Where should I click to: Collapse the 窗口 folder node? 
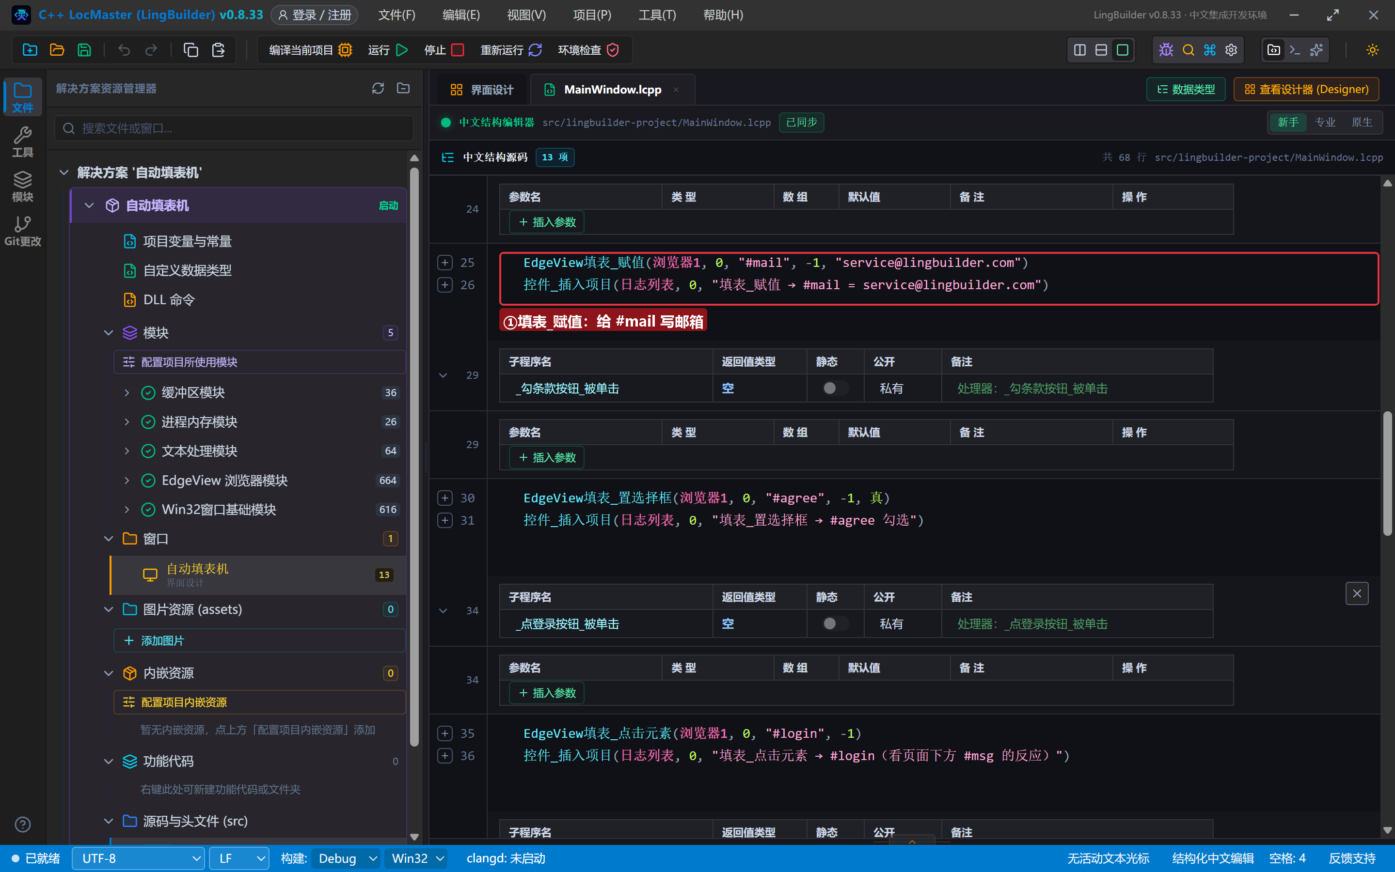click(x=108, y=539)
